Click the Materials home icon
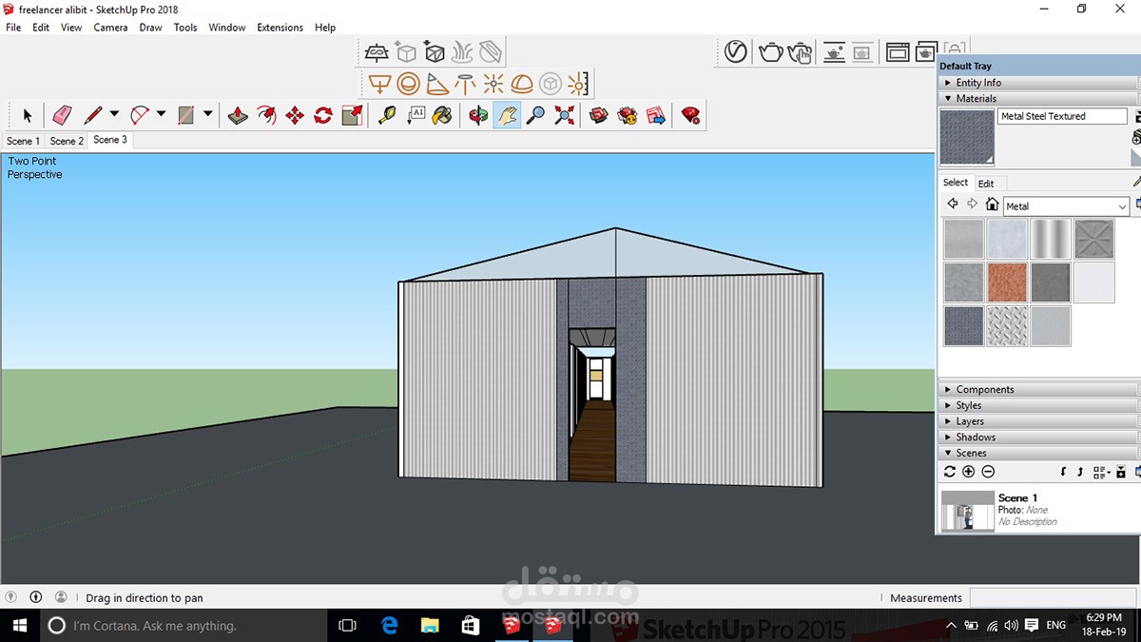1141x642 pixels. [992, 204]
